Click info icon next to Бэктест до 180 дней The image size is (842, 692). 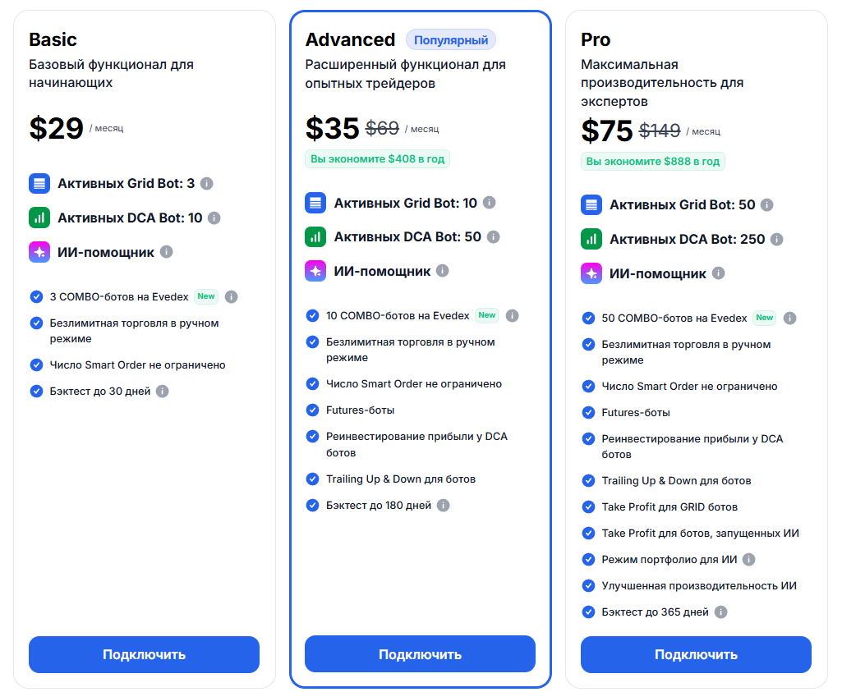coord(444,506)
